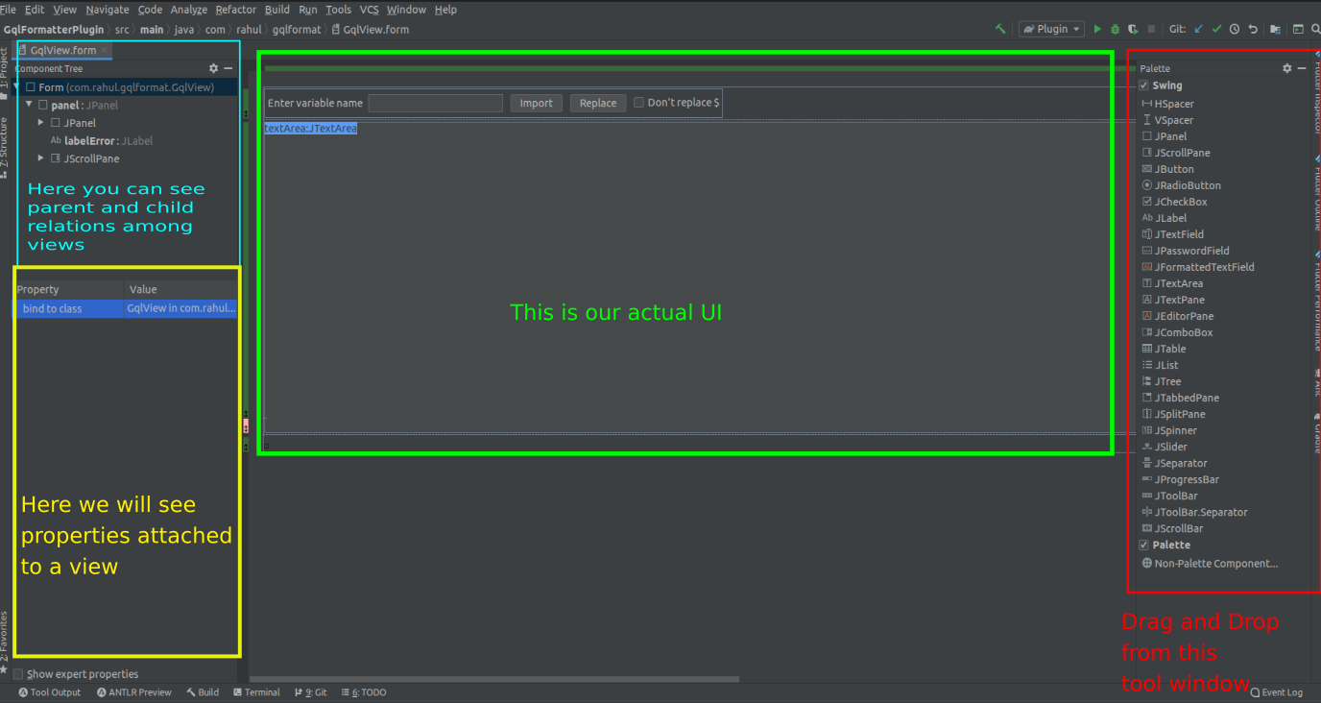Switch to the GqlView.form editor tab
Viewport: 1321px width, 703px height.
(63, 50)
